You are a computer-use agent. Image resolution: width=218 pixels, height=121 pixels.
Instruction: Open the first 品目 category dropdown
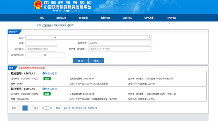click(x=41, y=37)
